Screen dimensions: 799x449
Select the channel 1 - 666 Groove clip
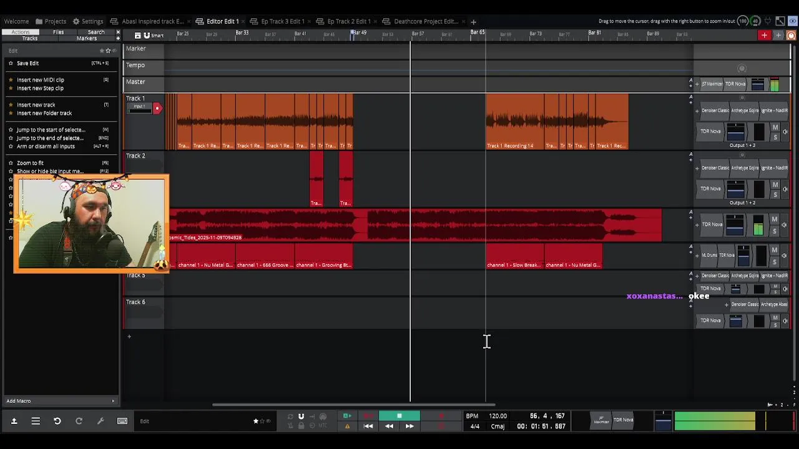click(x=265, y=257)
